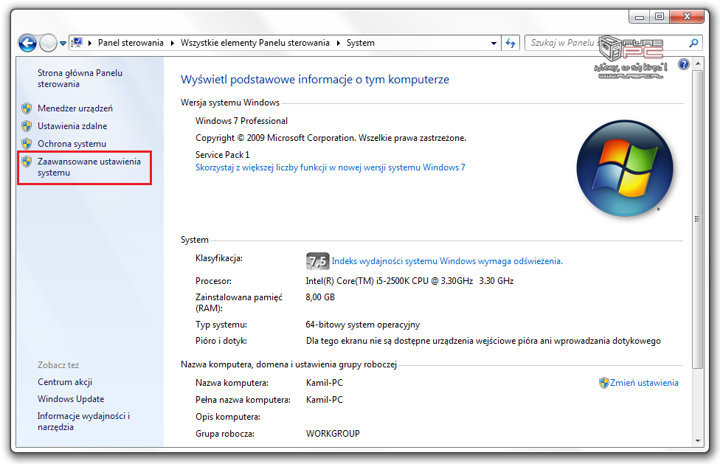
Task: Click the shield icon beside Ochrona systemu
Action: coord(27,144)
